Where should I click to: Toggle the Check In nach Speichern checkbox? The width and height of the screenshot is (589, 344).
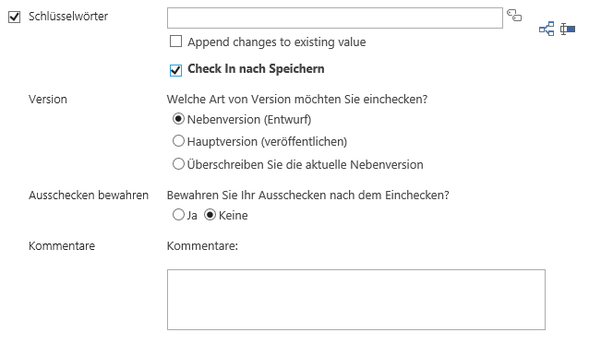point(175,70)
